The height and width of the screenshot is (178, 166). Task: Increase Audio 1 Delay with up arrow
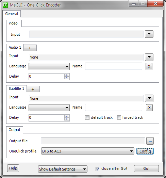[67, 75]
